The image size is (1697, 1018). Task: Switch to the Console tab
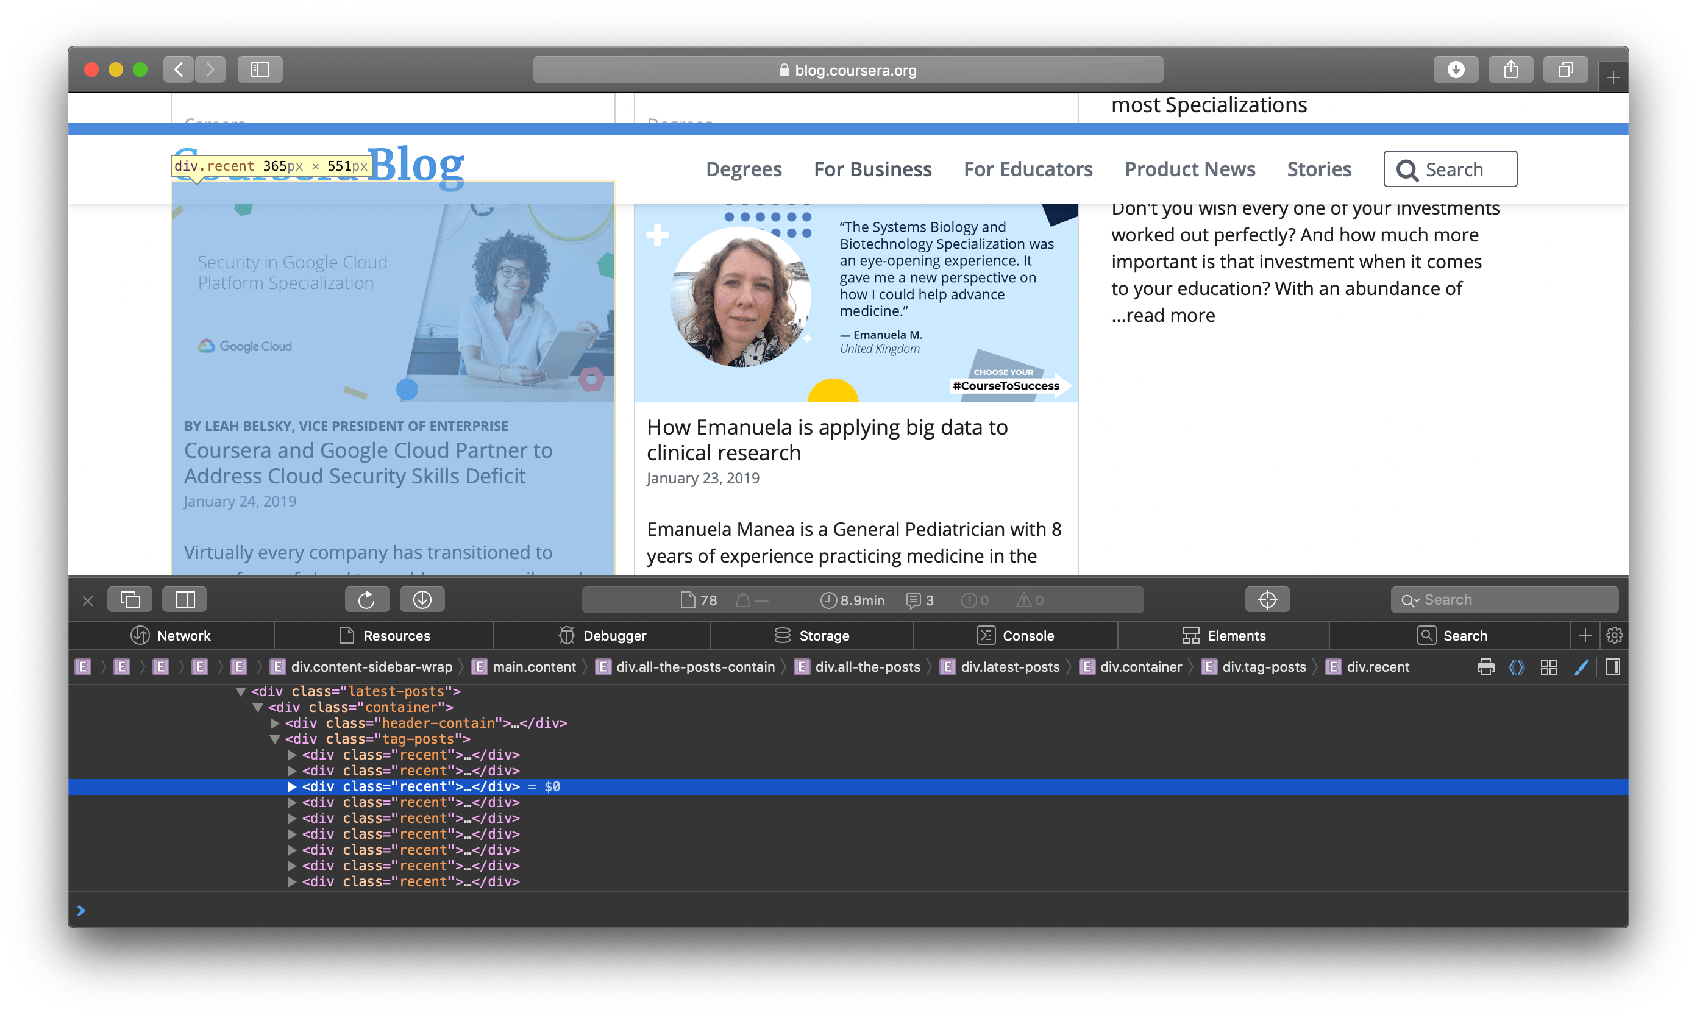[1015, 635]
